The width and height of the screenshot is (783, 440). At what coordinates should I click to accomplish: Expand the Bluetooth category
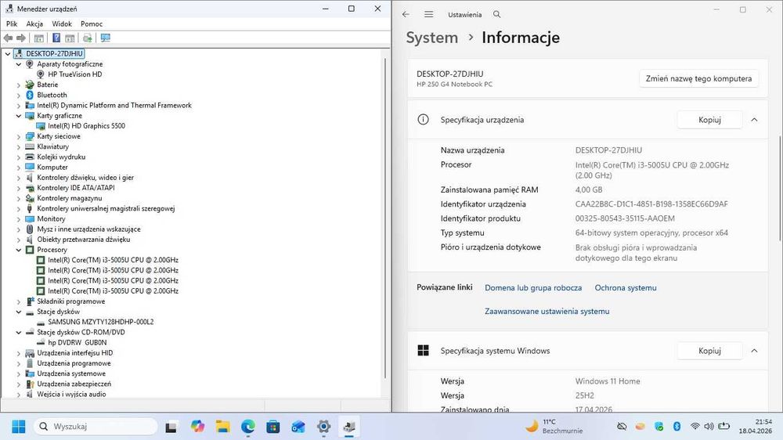click(x=19, y=95)
